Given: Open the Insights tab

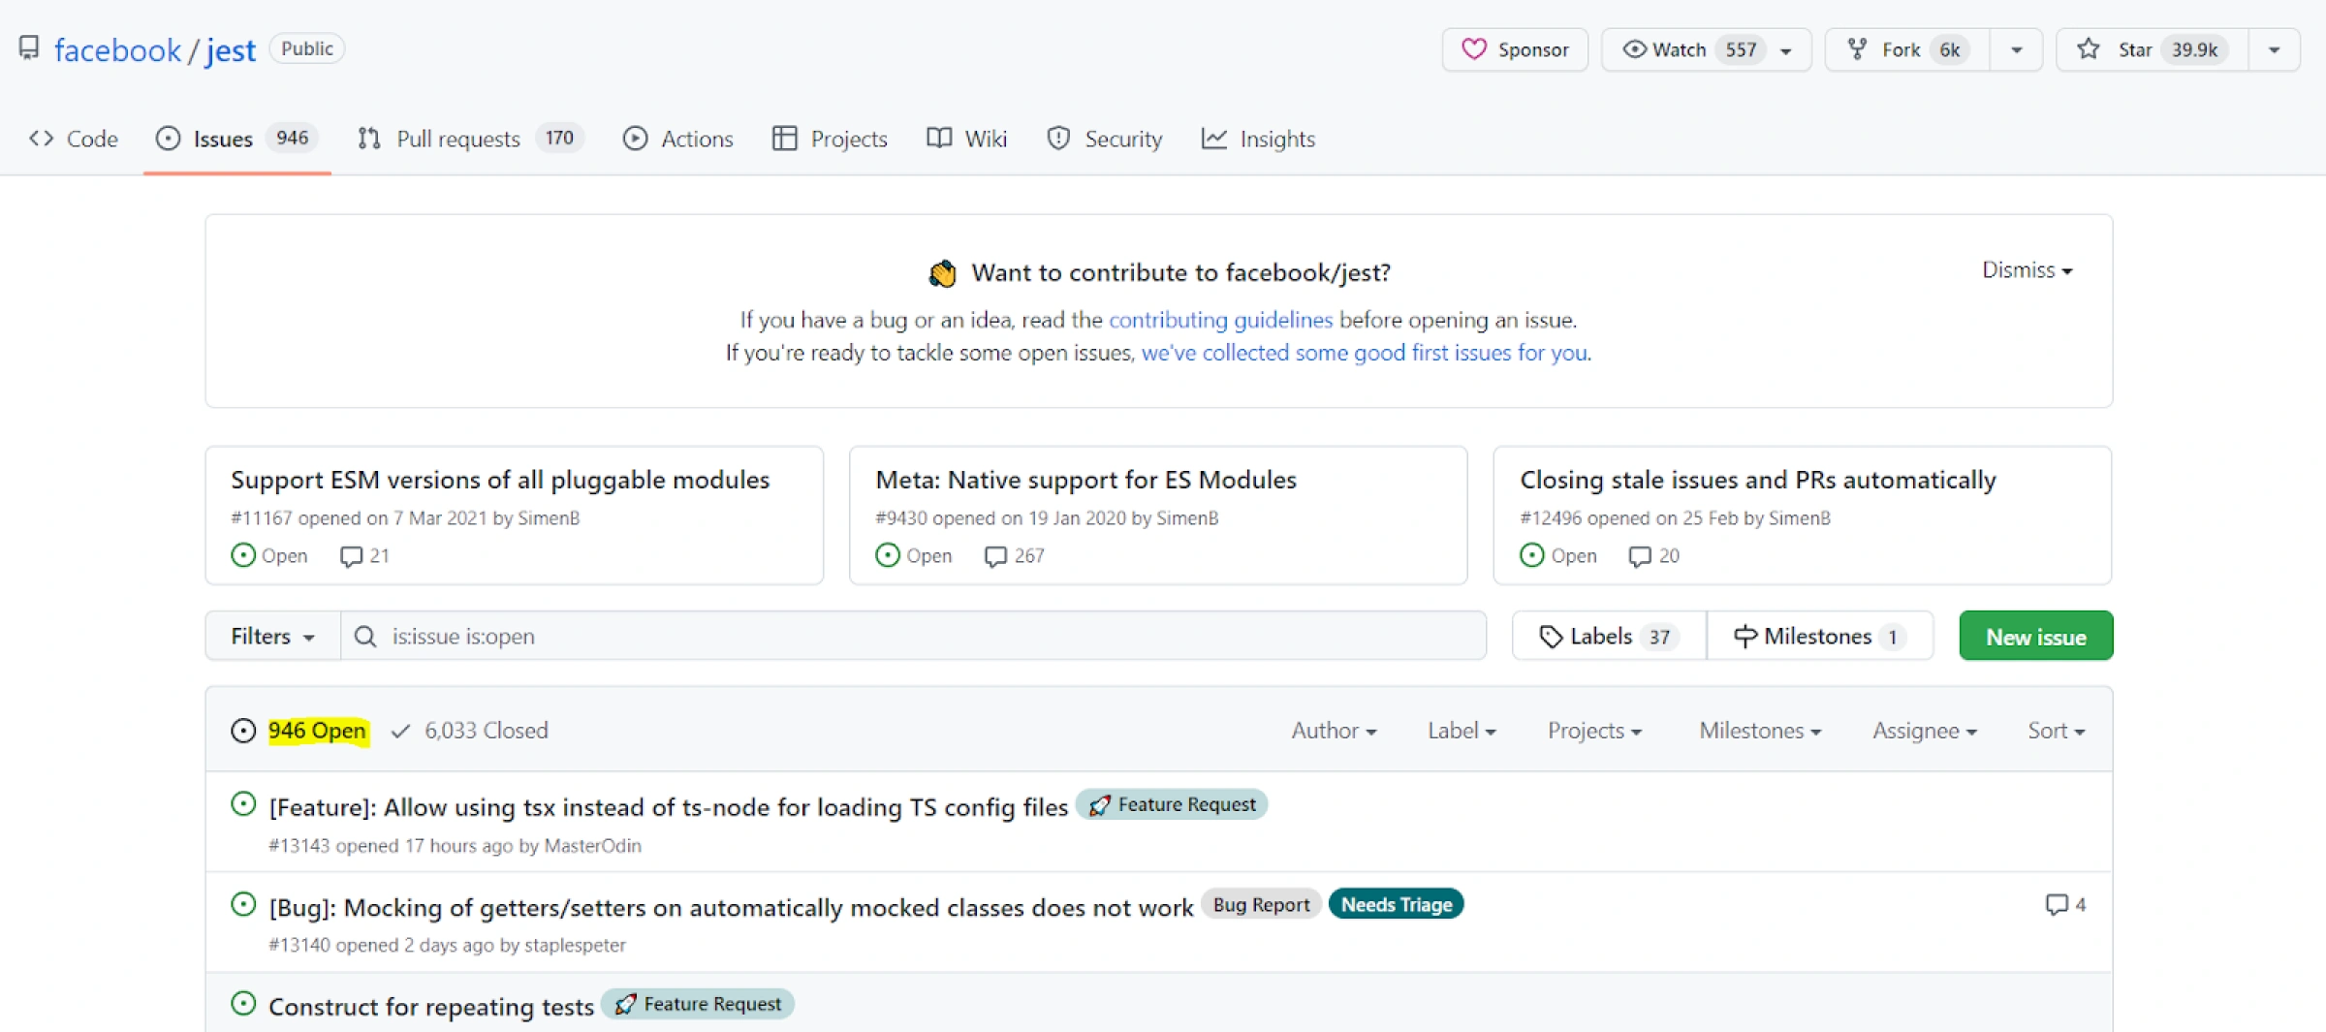Looking at the screenshot, I should point(1276,140).
